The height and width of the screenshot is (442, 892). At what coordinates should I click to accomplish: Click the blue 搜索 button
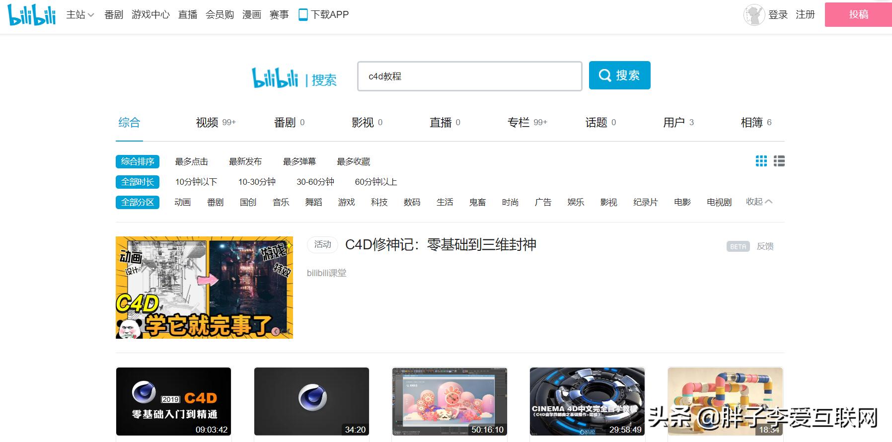(619, 75)
